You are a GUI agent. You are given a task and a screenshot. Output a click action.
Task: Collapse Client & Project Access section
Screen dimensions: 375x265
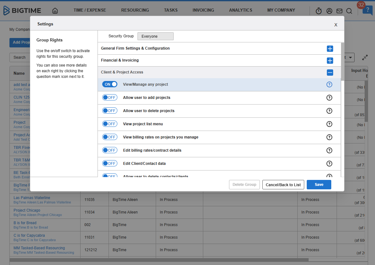(330, 73)
